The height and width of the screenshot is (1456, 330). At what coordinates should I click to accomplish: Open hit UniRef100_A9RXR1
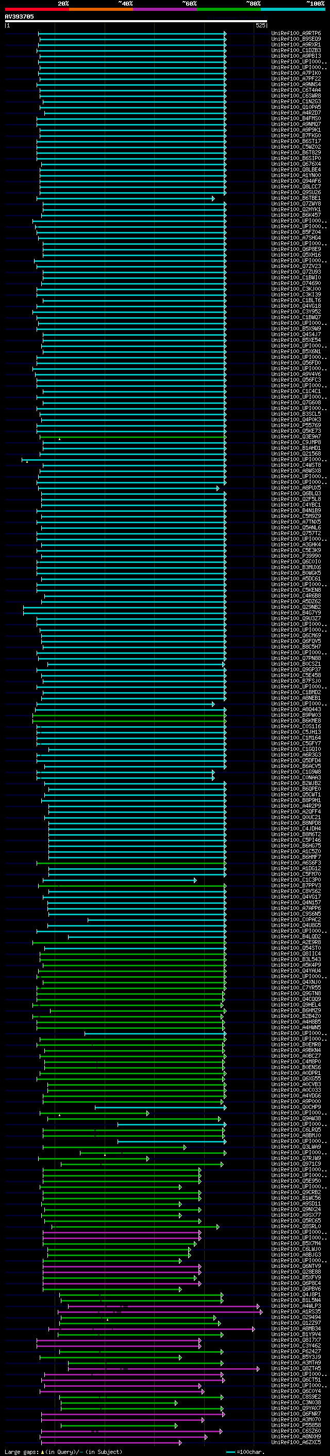[x=296, y=44]
